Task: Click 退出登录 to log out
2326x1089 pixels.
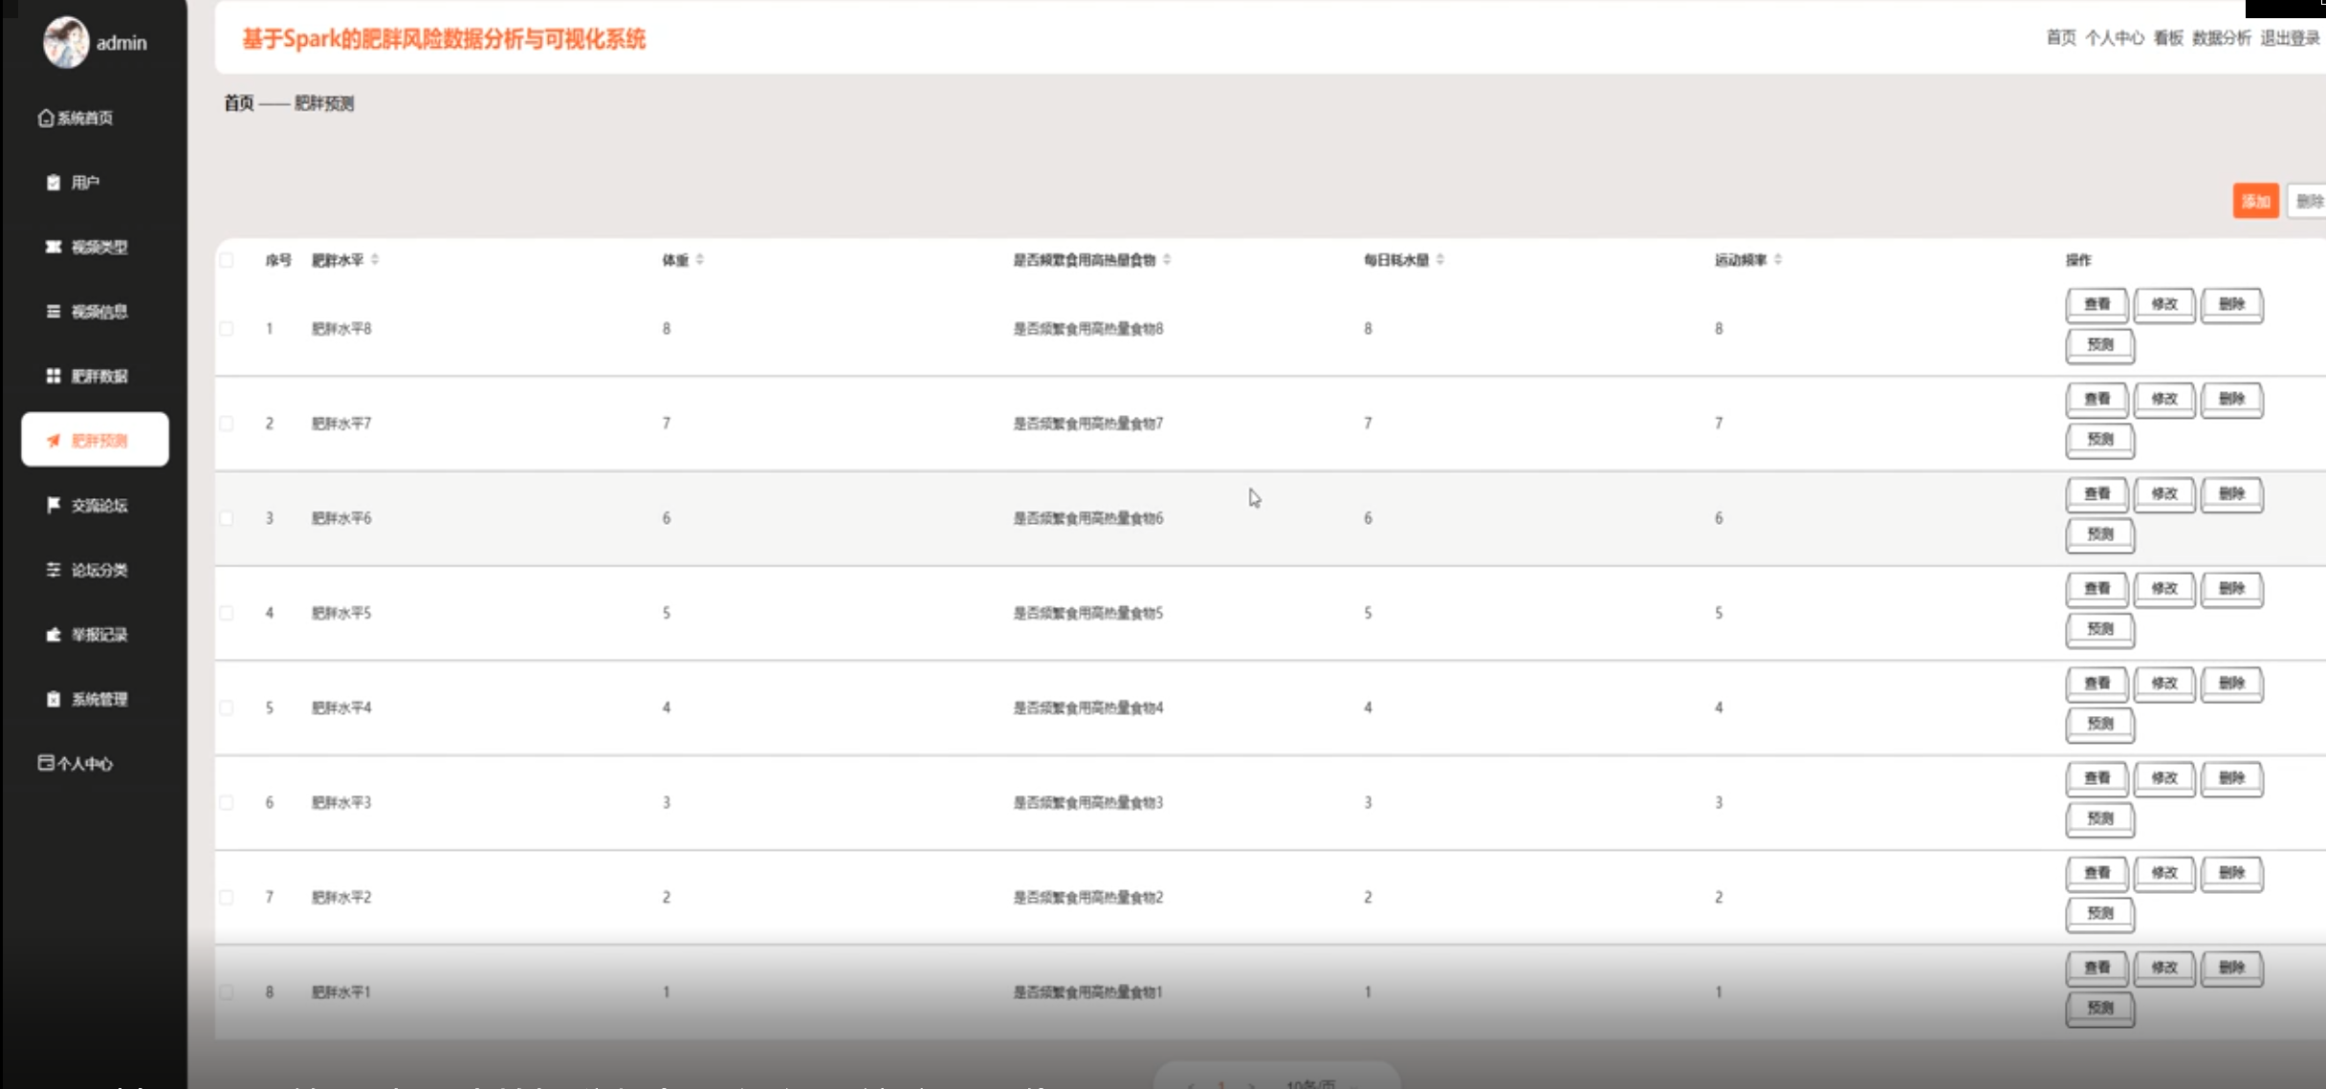Action: pos(2291,38)
